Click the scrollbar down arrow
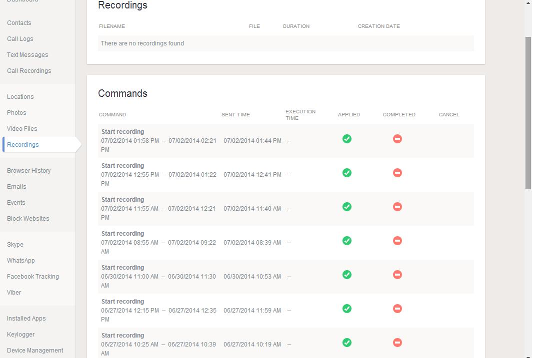This screenshot has height=358, width=534. coord(528,356)
